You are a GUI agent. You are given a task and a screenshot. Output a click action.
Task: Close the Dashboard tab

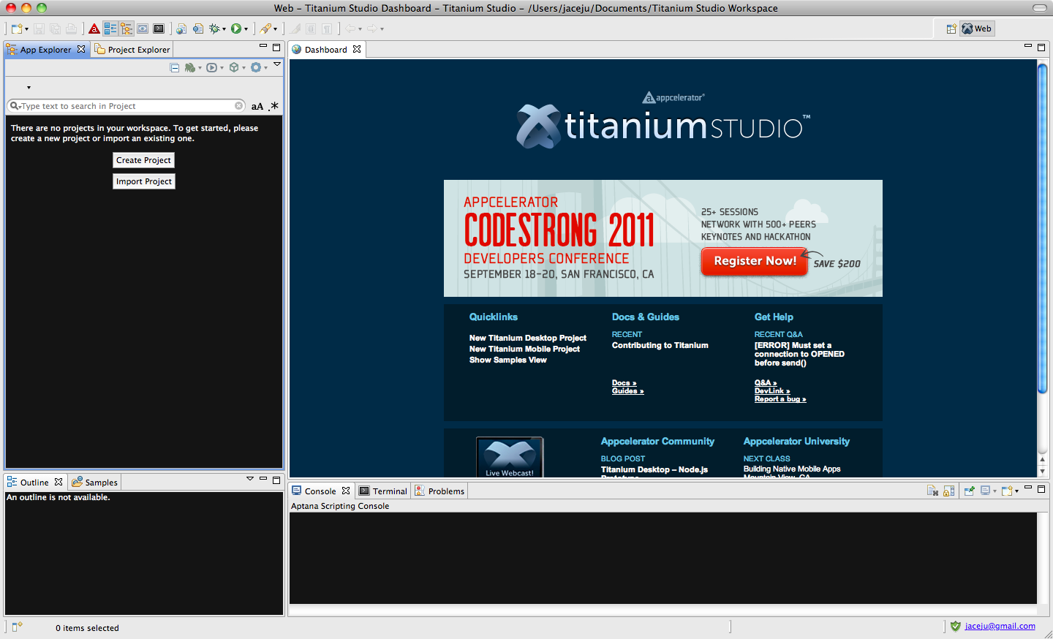(357, 50)
